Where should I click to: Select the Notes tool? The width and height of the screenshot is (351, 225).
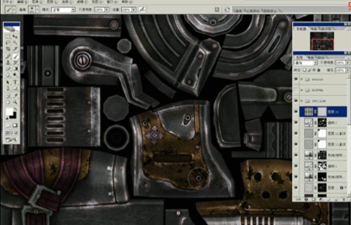(8, 96)
